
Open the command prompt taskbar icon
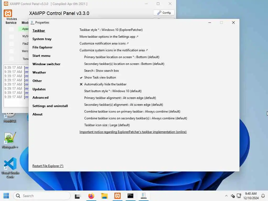130,196
